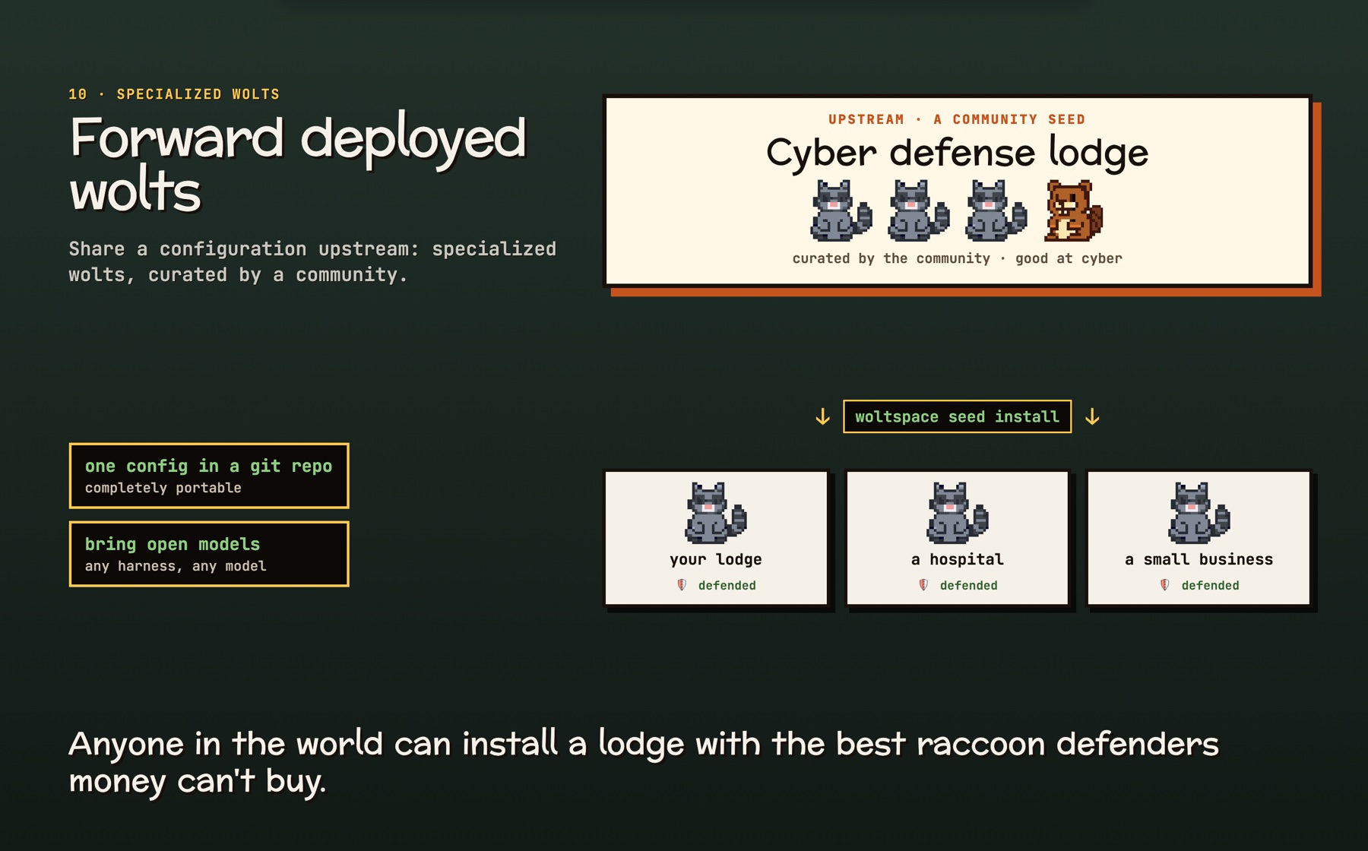Click the 'woltspace seed install' command box
Screen dimensions: 1368x851
click(x=958, y=416)
